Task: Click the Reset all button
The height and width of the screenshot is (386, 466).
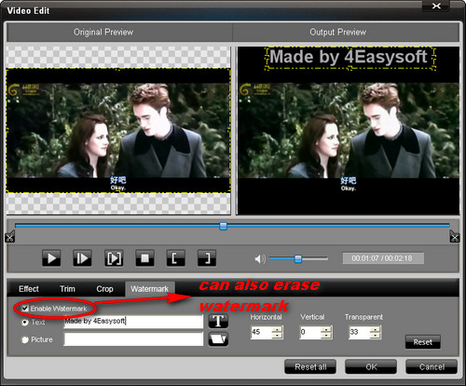Action: coord(310,366)
